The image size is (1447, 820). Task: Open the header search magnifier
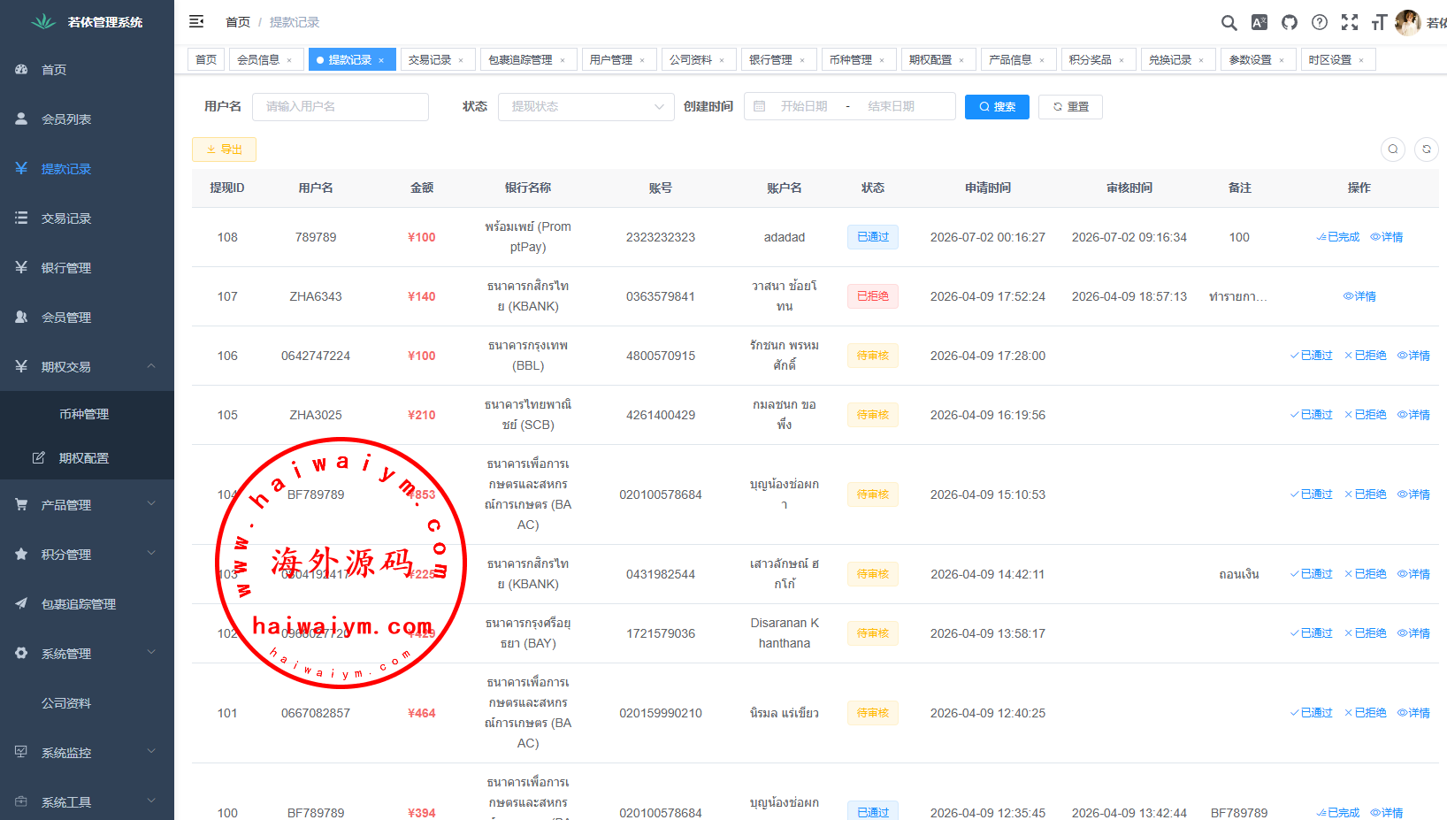(x=1229, y=22)
